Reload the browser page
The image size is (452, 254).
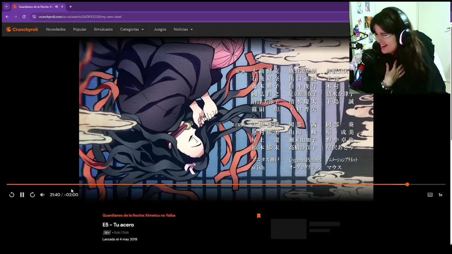point(24,17)
